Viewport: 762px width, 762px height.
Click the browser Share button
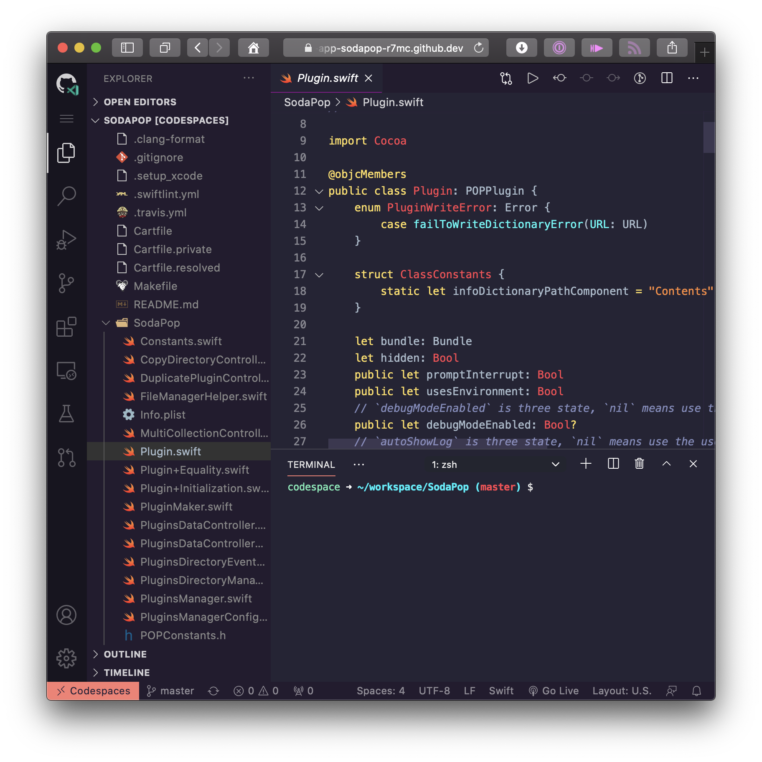pos(672,48)
